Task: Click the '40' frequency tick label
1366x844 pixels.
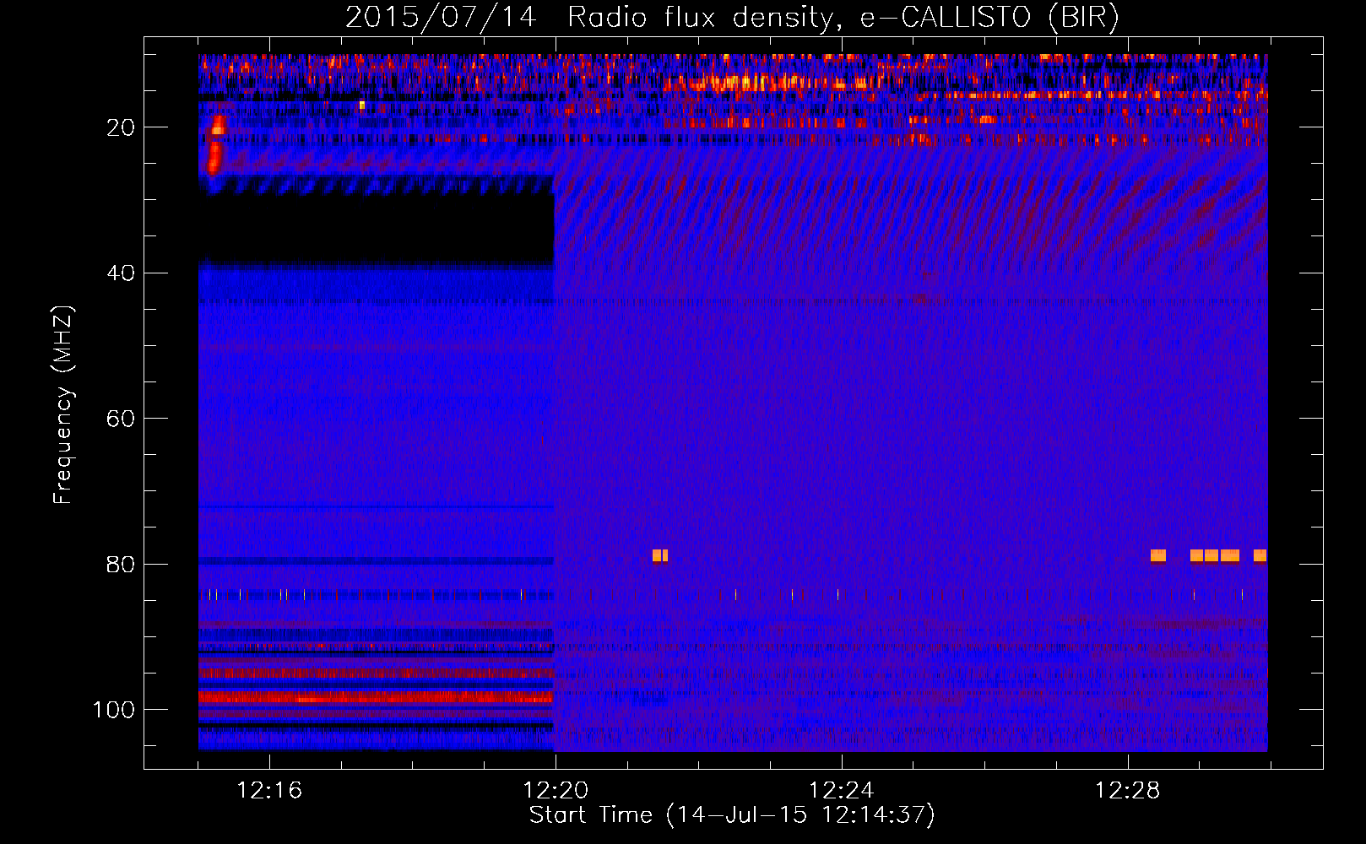Action: [x=121, y=273]
